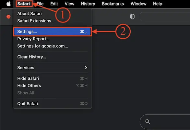Close the Safari window with red button
This screenshot has height=130, width=190.
click(8, 17)
